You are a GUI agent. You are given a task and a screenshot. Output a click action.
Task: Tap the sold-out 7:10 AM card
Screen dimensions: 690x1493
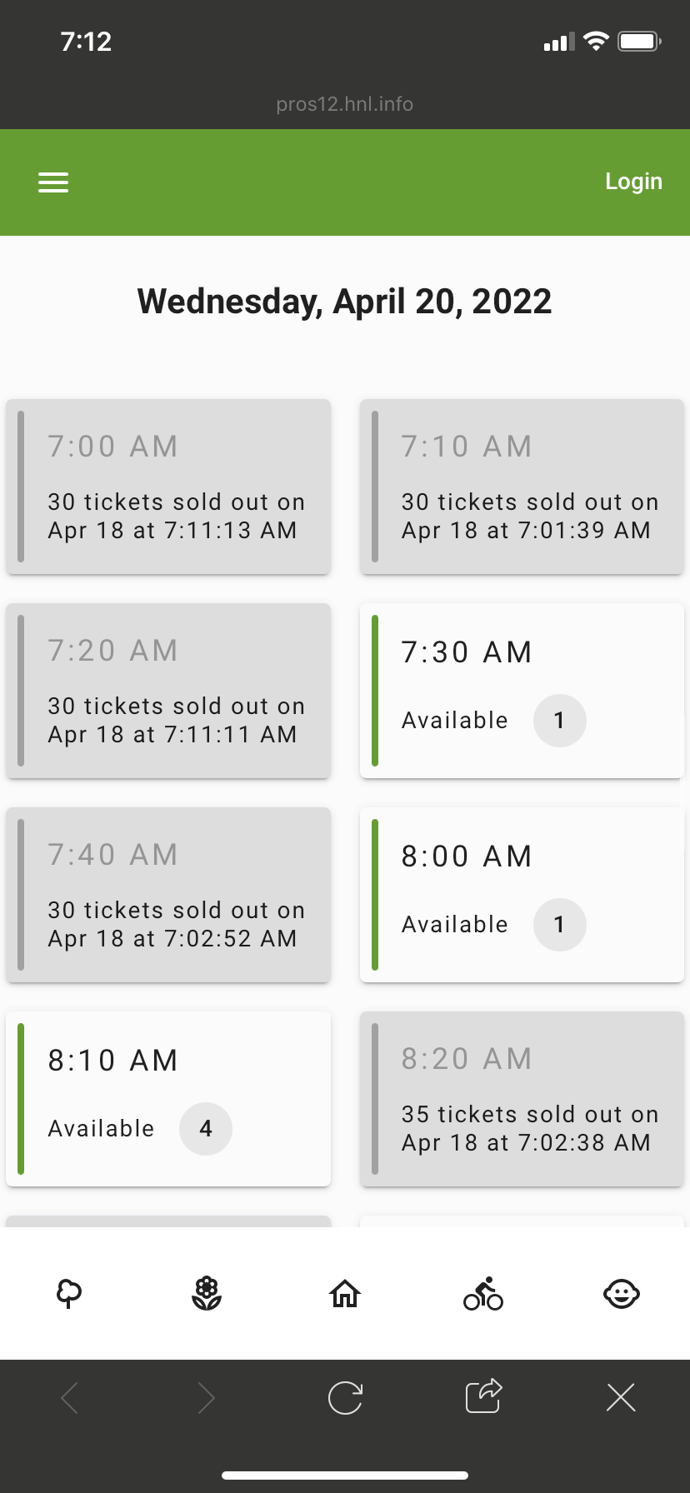[x=522, y=487]
